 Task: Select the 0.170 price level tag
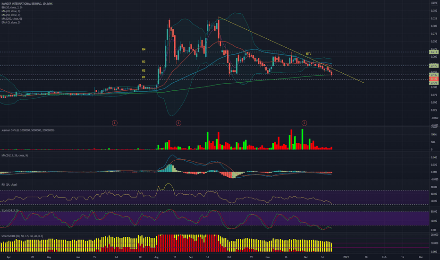(x=434, y=66)
